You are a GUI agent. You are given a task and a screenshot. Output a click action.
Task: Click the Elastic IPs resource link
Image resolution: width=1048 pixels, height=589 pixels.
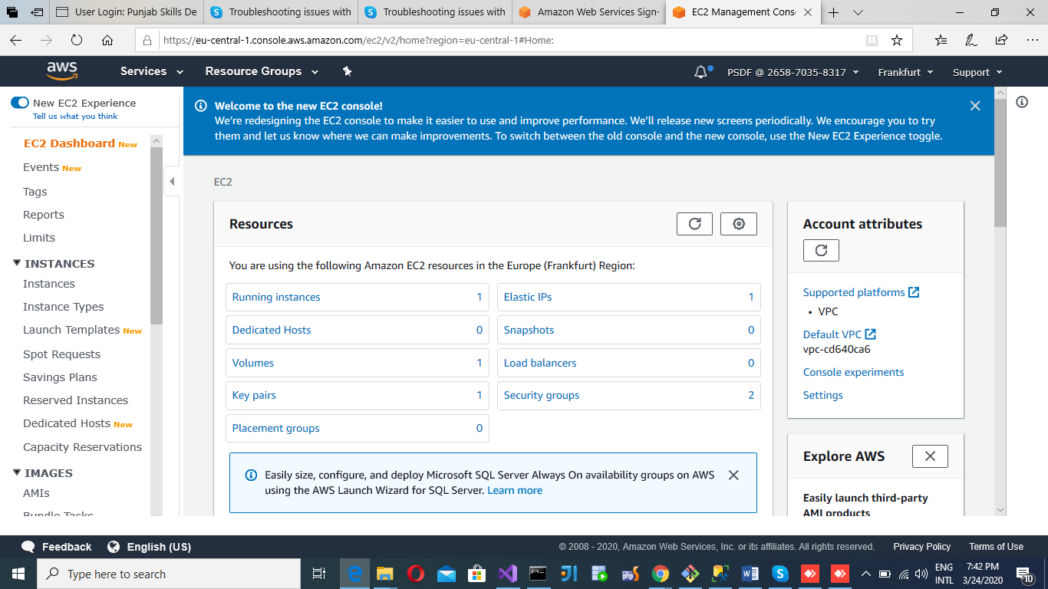(x=528, y=297)
